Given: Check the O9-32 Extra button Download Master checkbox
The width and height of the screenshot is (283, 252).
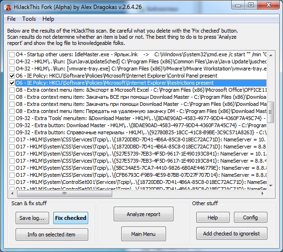Looking at the screenshot, I should pyautogui.click(x=12, y=125).
